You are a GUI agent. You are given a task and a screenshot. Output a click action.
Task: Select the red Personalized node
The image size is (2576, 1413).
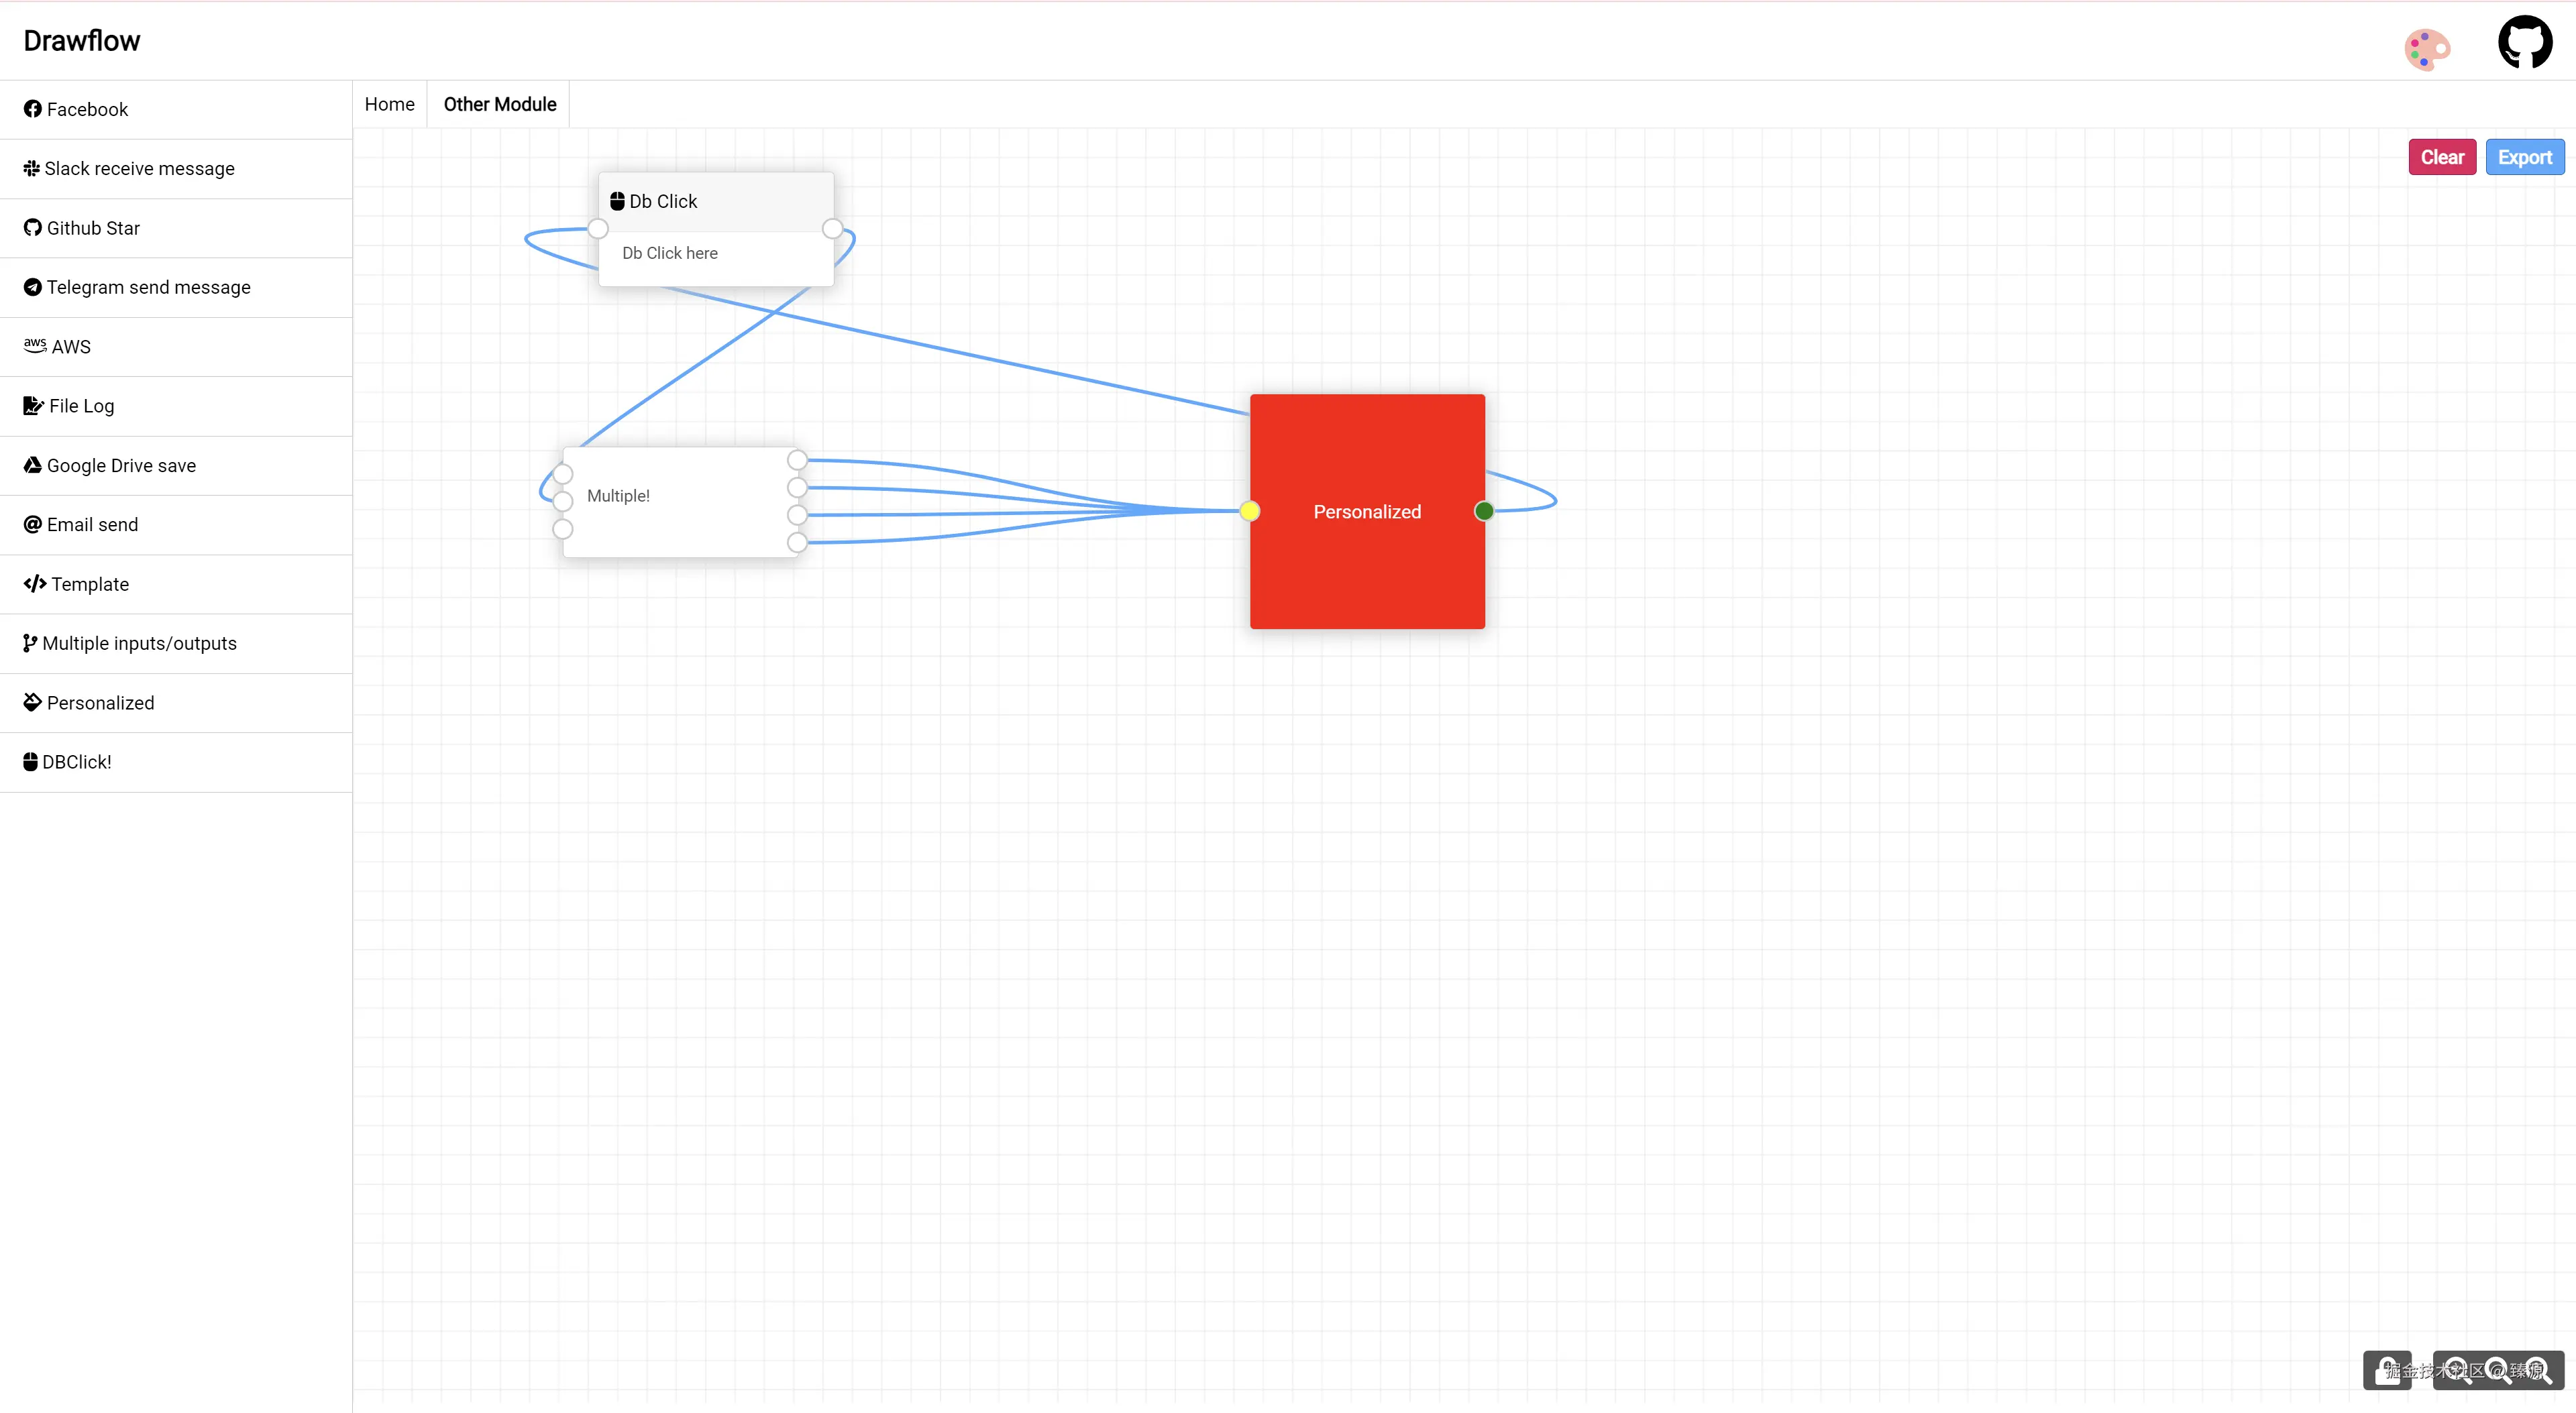[1366, 570]
